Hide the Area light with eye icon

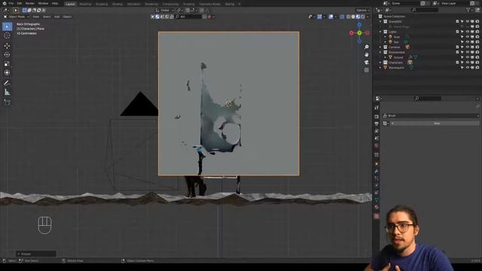tap(467, 37)
